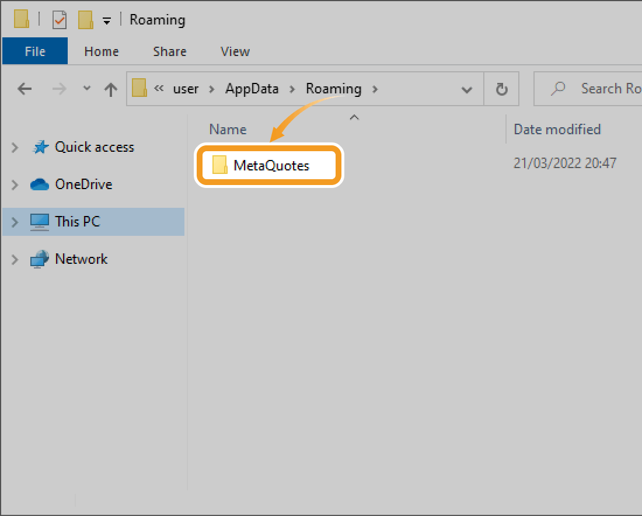Switch to the View ribbon tab
642x516 pixels.
click(x=235, y=51)
